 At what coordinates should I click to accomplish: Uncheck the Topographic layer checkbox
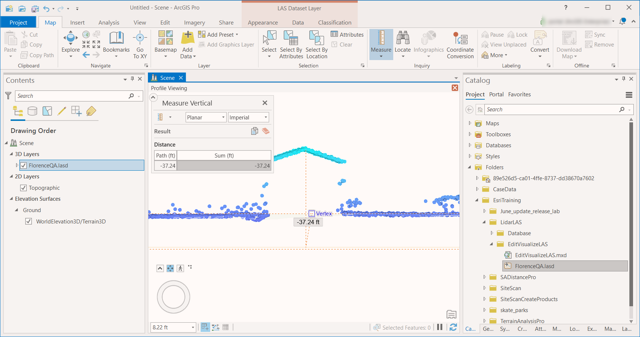click(x=23, y=188)
